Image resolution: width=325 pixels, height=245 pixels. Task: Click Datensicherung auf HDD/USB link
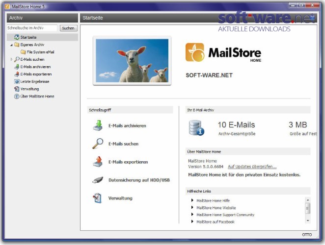[x=139, y=180]
